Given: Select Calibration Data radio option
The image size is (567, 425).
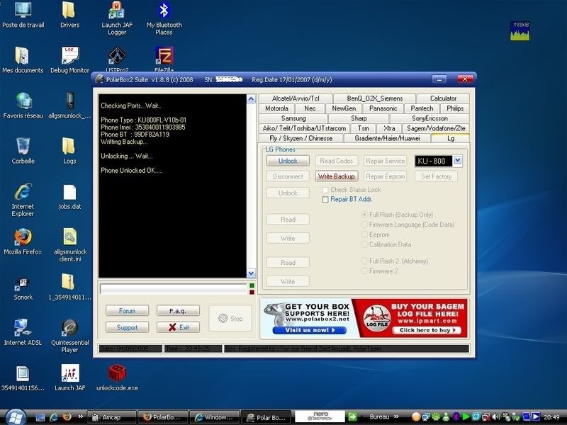Looking at the screenshot, I should click(364, 244).
